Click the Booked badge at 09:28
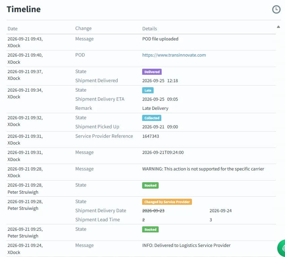285x257 pixels. 150,185
